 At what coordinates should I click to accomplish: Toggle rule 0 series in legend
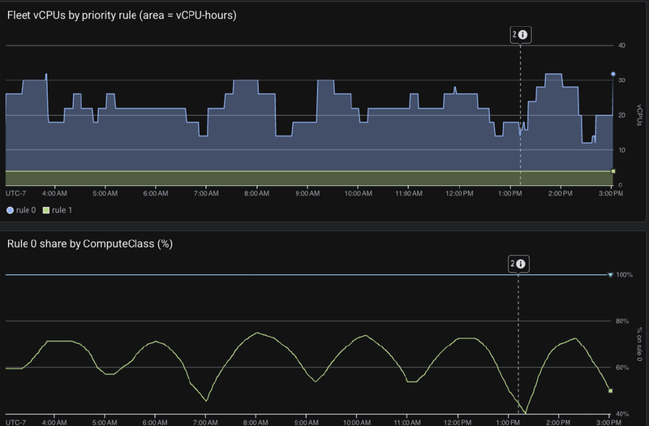click(21, 210)
